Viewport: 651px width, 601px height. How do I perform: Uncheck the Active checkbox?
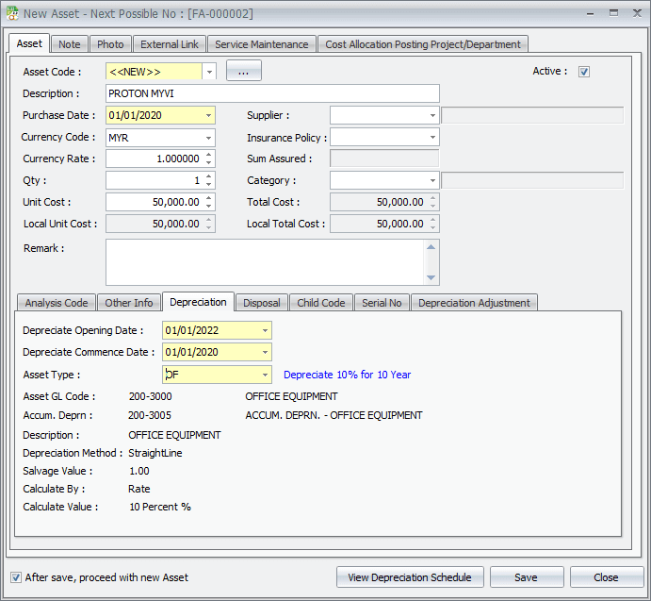click(x=584, y=72)
